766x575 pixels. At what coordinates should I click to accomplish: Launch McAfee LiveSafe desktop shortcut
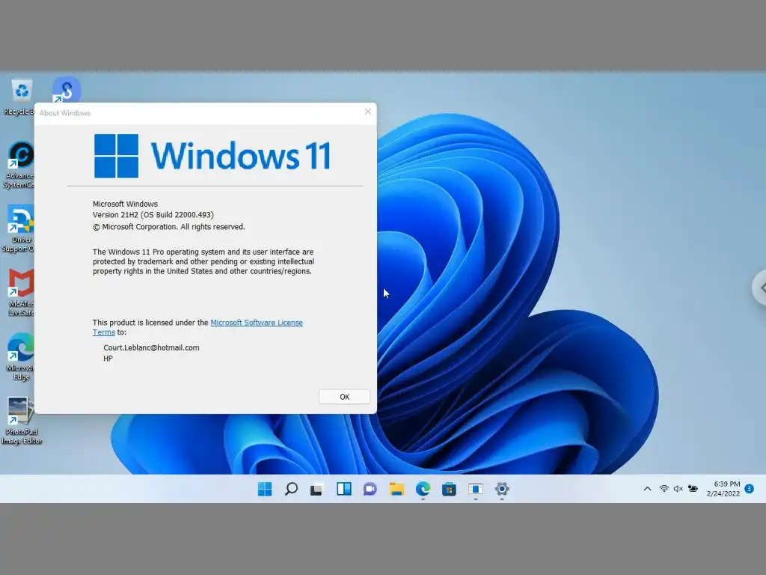pos(20,293)
